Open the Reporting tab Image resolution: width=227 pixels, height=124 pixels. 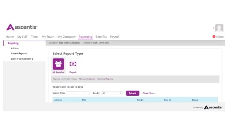point(86,37)
